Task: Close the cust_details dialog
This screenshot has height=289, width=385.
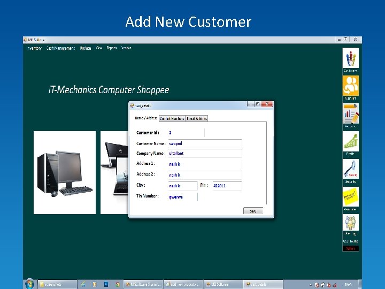Action: click(x=267, y=104)
